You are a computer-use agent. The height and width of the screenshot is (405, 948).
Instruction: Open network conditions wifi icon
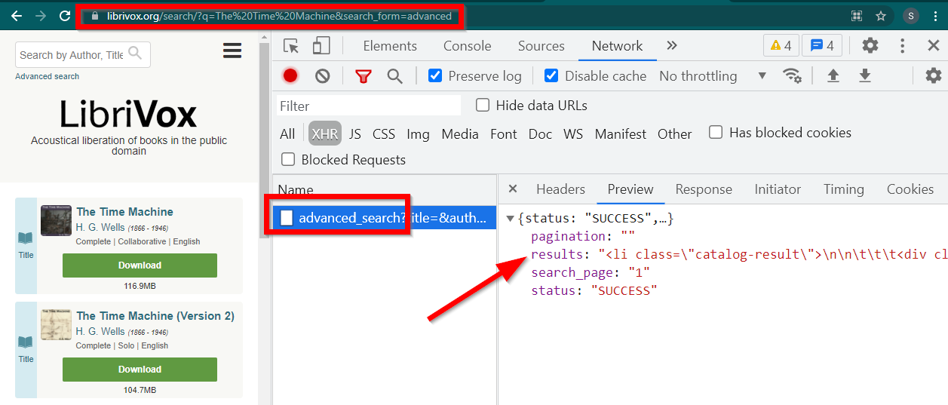[792, 75]
